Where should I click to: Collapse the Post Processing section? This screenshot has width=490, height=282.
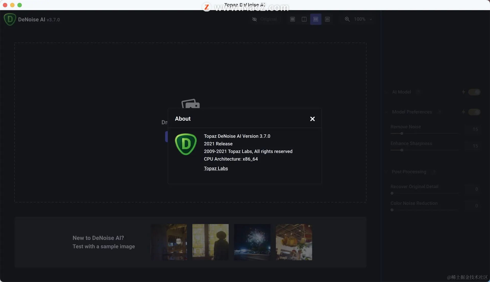tap(386, 172)
